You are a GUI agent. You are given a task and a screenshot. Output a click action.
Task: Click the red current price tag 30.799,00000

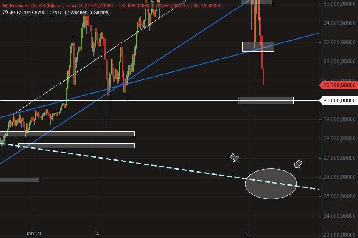pos(338,85)
